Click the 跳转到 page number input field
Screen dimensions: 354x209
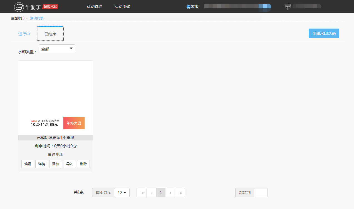pyautogui.click(x=261, y=193)
